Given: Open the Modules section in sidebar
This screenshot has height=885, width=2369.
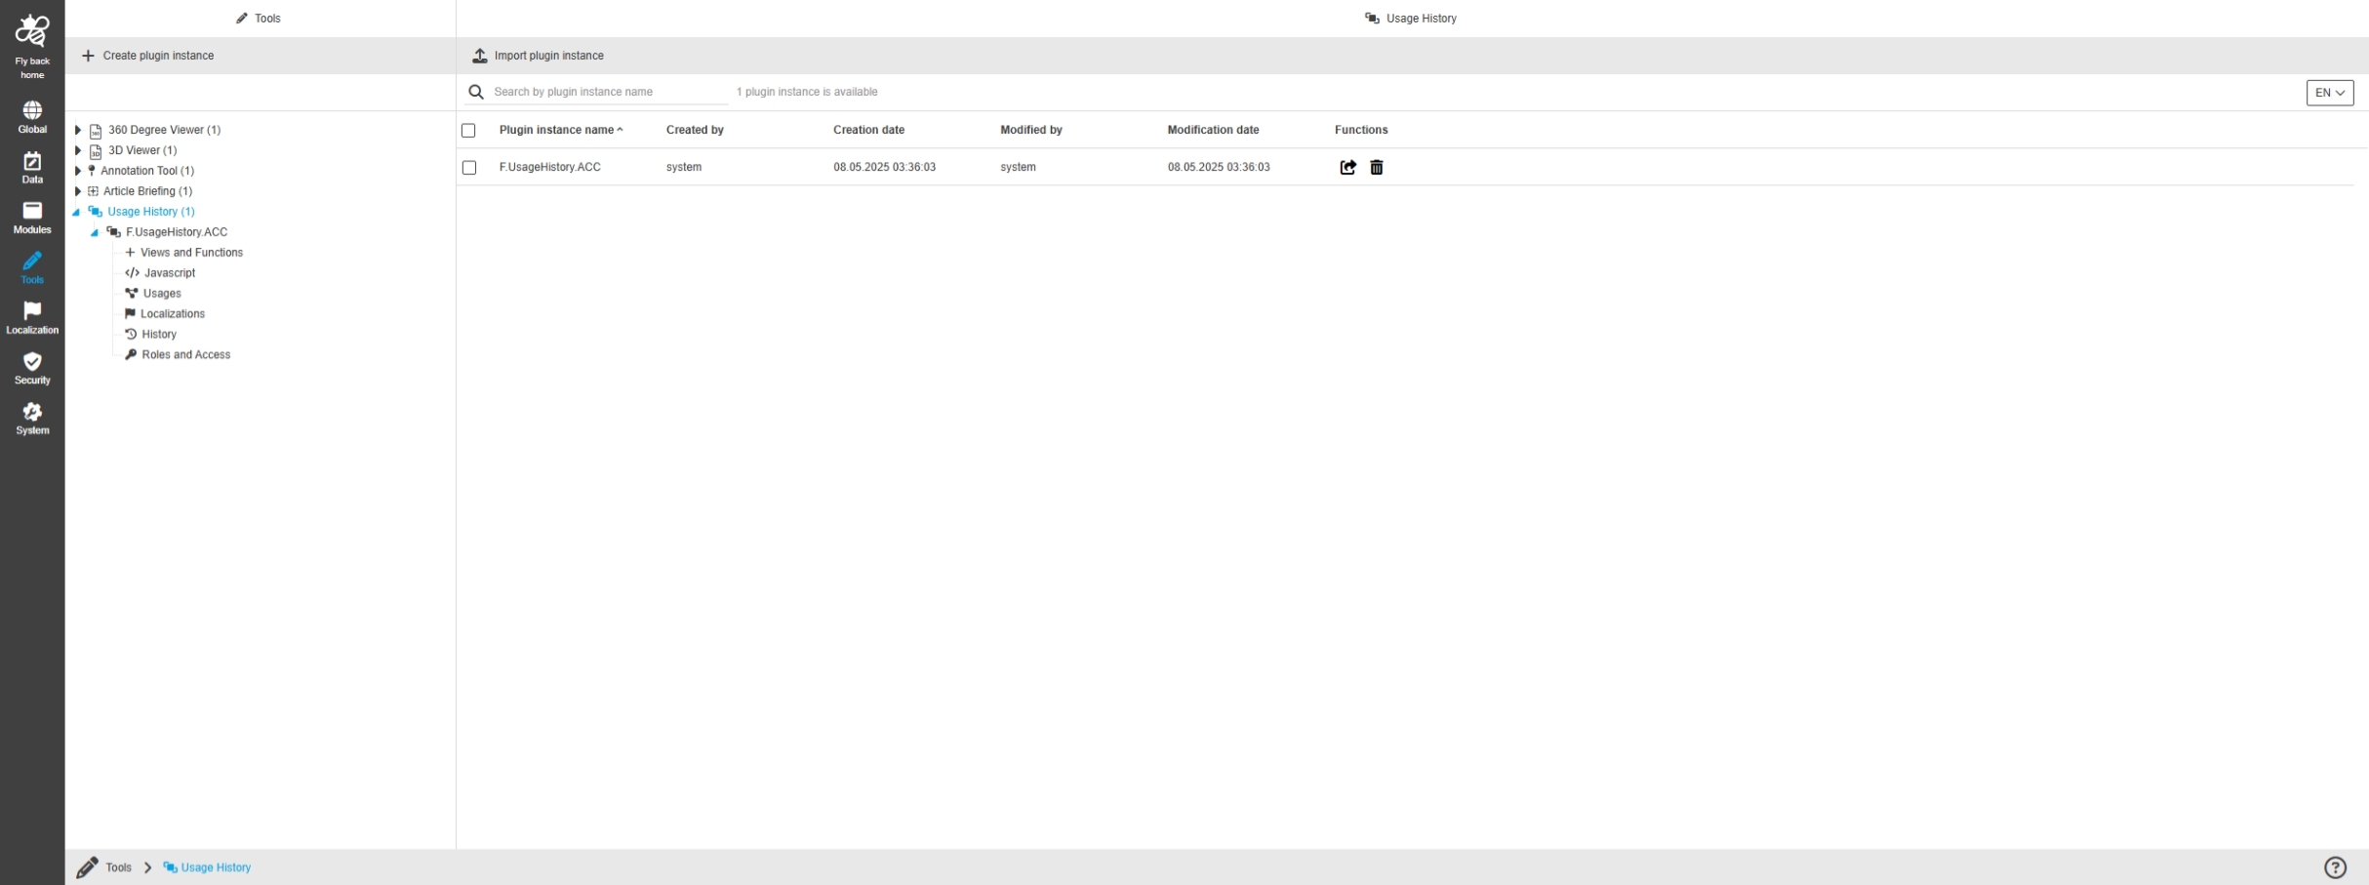Looking at the screenshot, I should tap(32, 218).
